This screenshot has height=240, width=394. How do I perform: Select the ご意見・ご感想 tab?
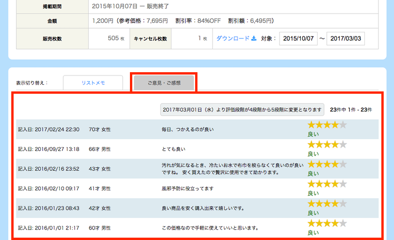click(x=164, y=83)
